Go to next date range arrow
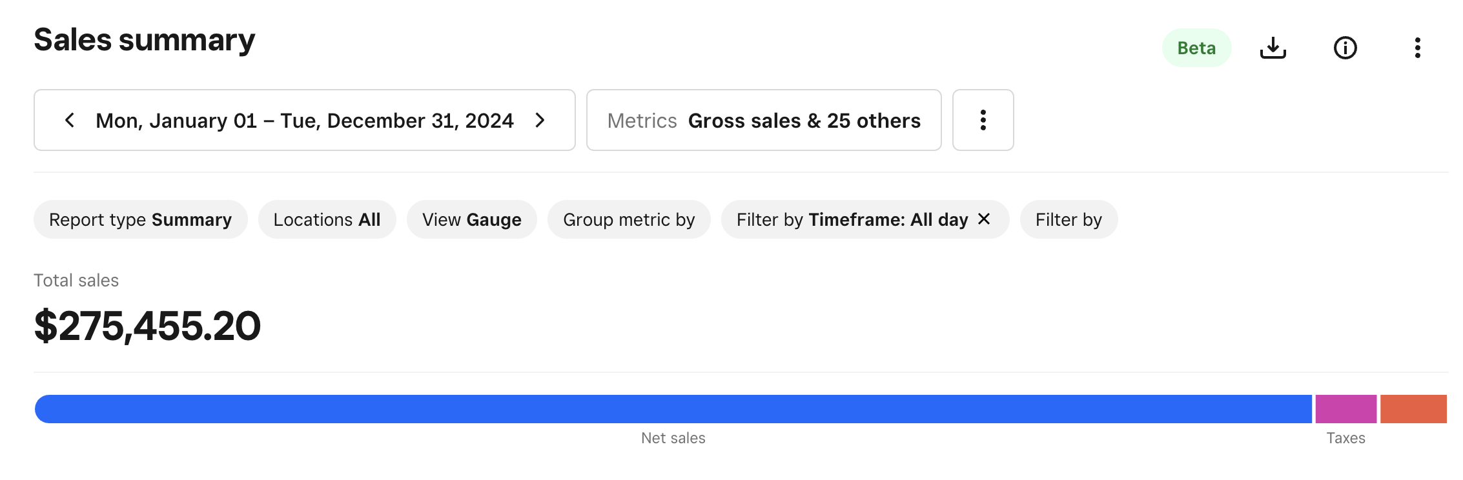 tap(540, 120)
